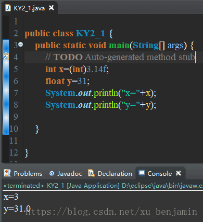Click the 3.14f literal on line 5
The width and height of the screenshot is (203, 222).
[96, 69]
